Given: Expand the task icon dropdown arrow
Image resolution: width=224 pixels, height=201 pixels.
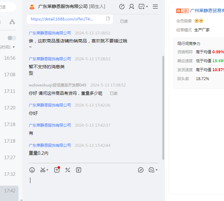Looking at the screenshot, I should pos(147,7).
